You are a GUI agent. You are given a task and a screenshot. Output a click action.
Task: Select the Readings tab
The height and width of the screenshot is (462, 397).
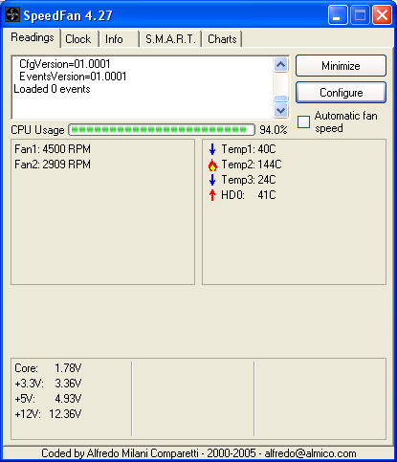(33, 37)
